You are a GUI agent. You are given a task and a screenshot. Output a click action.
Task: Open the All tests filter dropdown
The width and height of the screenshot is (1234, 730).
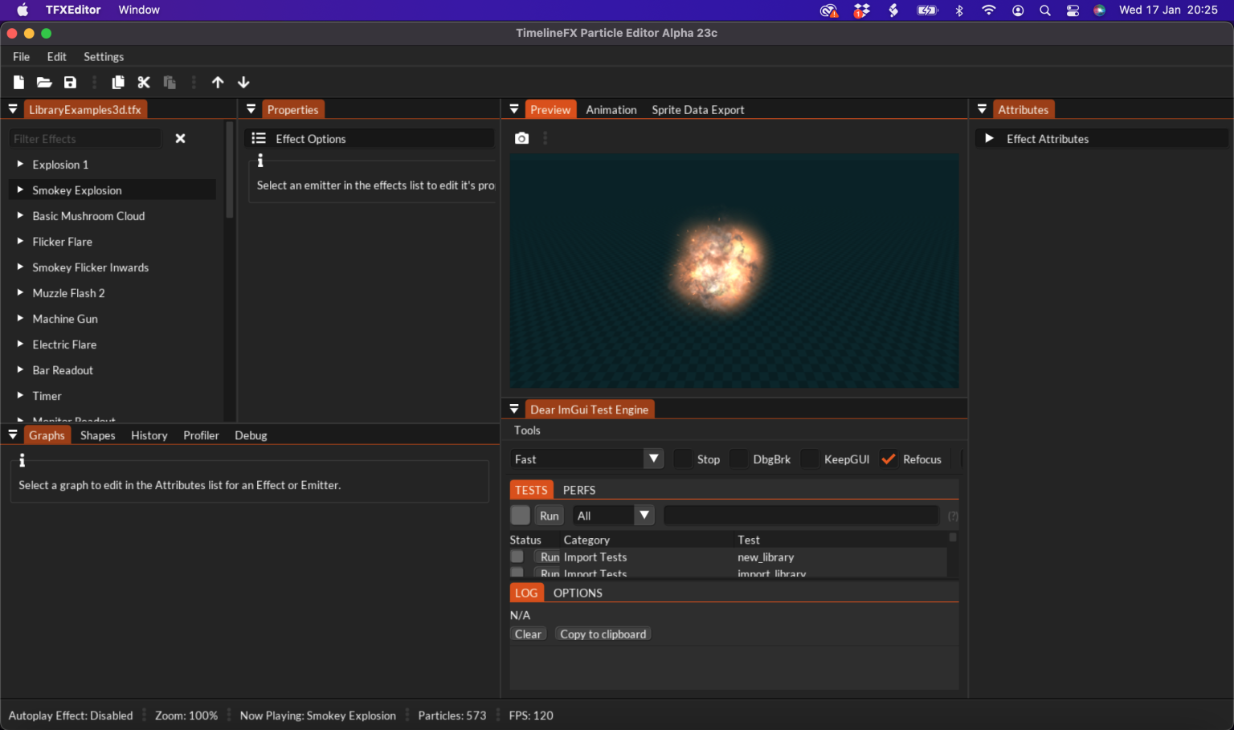pos(644,515)
